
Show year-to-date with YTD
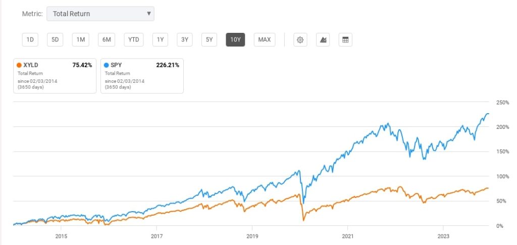tap(134, 40)
